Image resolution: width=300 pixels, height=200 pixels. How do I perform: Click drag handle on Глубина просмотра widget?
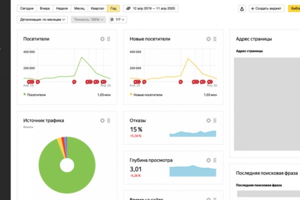click(215, 161)
